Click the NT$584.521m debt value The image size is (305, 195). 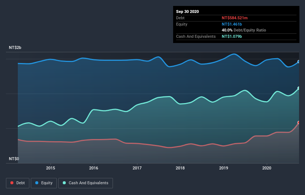coord(234,18)
